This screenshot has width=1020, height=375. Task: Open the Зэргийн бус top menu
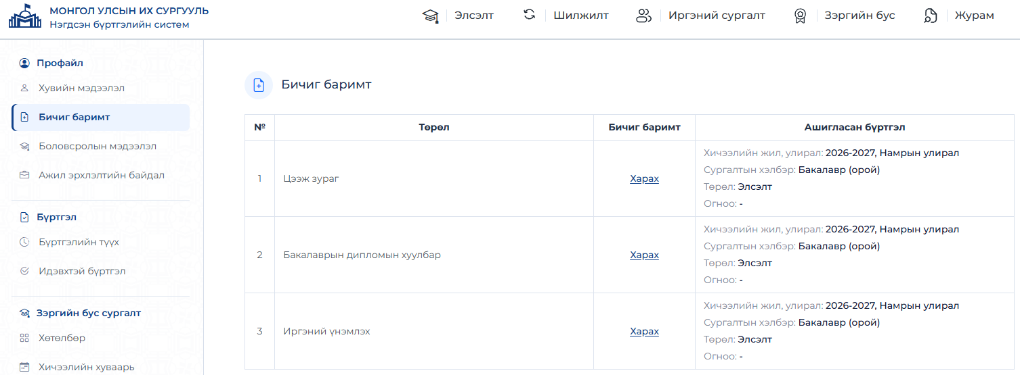pyautogui.click(x=859, y=16)
